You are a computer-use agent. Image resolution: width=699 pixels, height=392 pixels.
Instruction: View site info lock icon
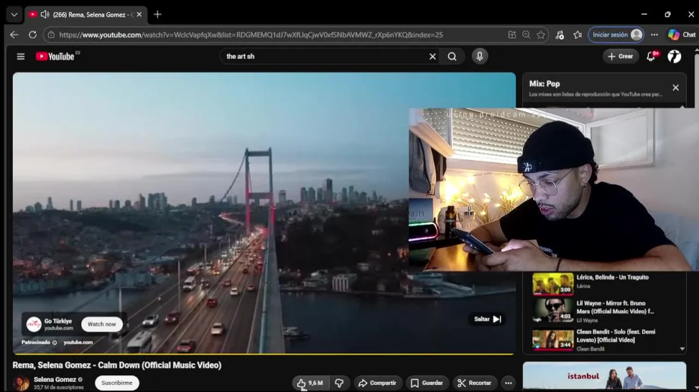click(x=51, y=35)
